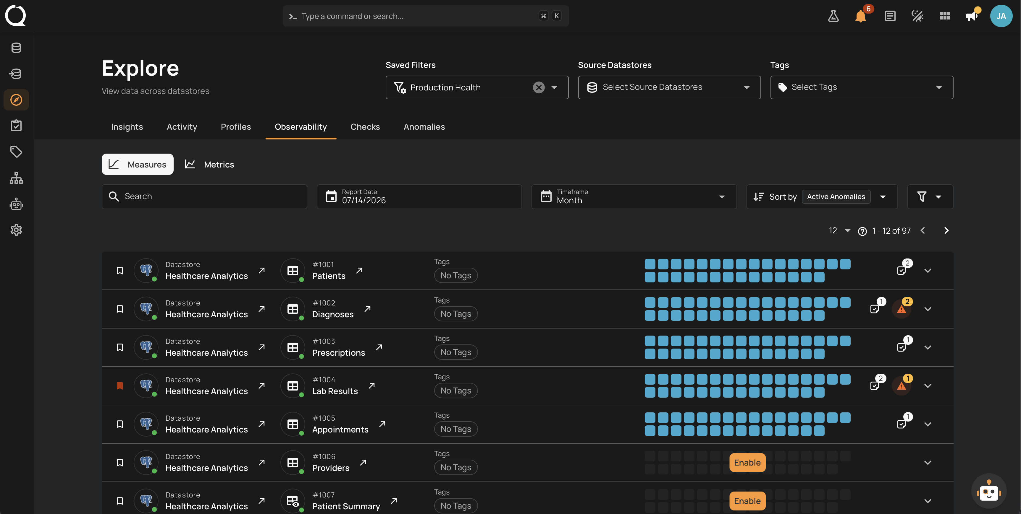Expand the Lab Results row chevron
The width and height of the screenshot is (1021, 514).
928,386
